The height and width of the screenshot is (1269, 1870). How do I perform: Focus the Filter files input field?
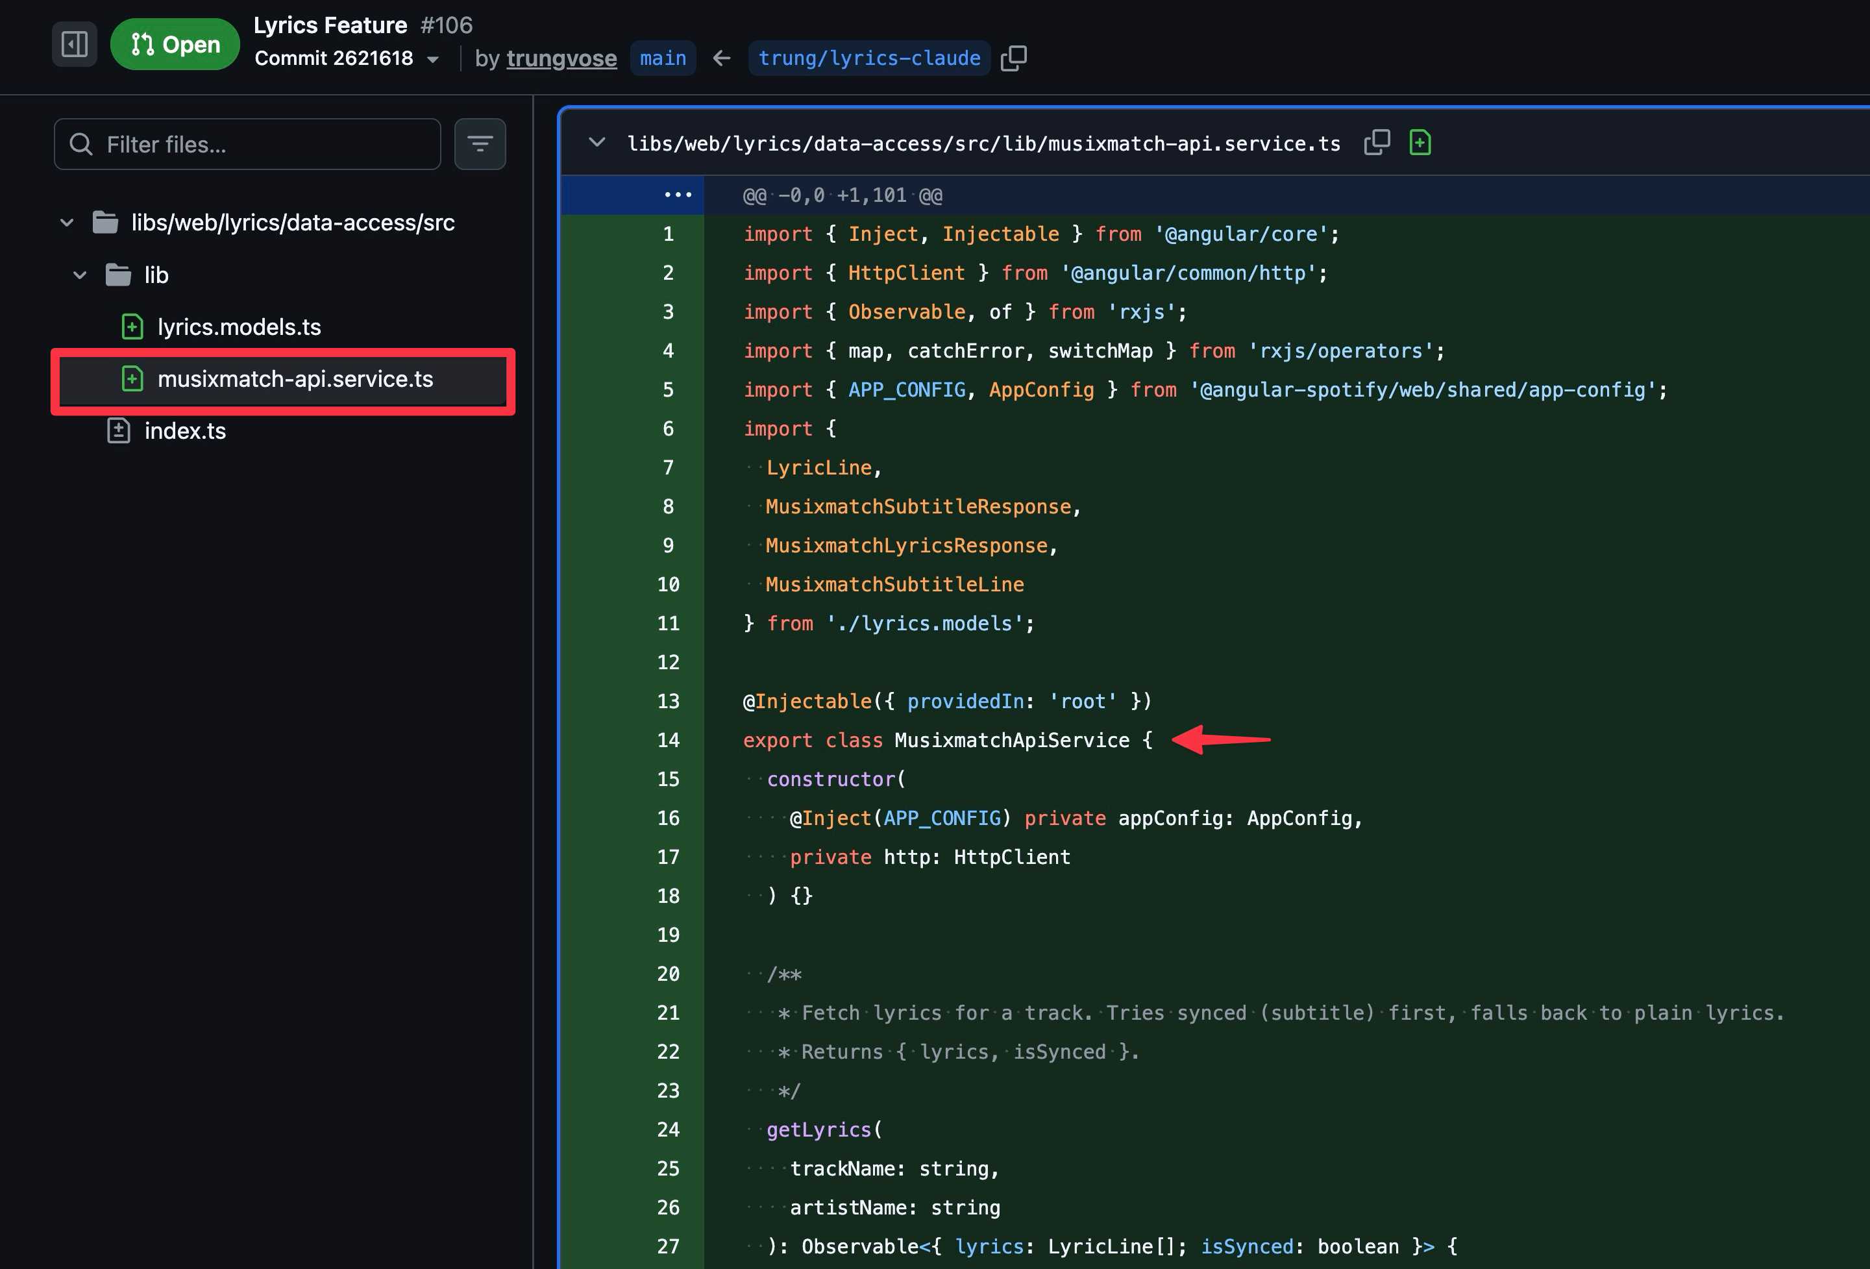point(265,144)
